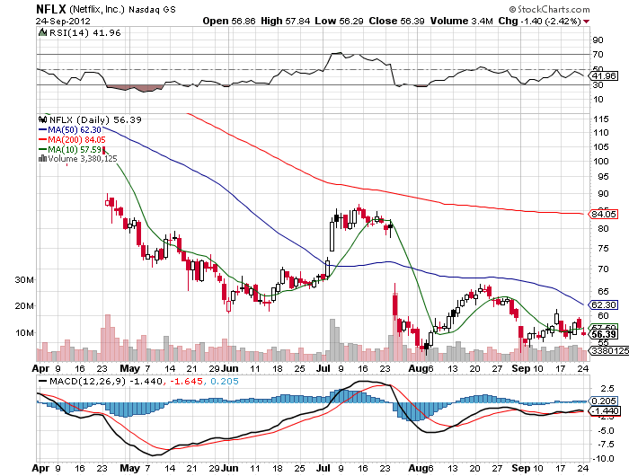Click the MACD(12,26,9) legend label

pyautogui.click(x=87, y=382)
